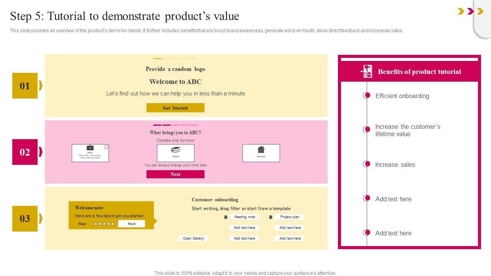The image size is (491, 276).
Task: Select the first pagination dot in Welcome note
Action: (x=96, y=224)
